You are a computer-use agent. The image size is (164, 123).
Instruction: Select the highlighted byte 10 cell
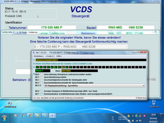click(x=63, y=67)
